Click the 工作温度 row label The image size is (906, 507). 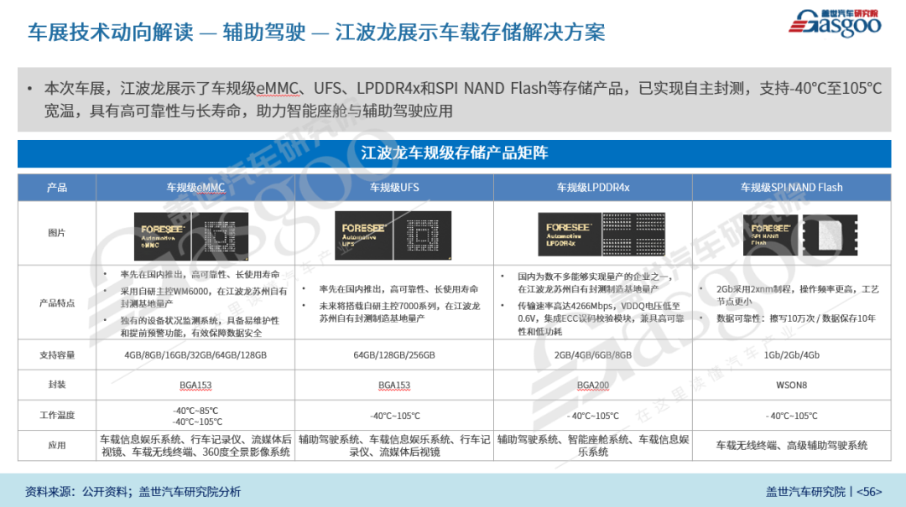pos(57,415)
